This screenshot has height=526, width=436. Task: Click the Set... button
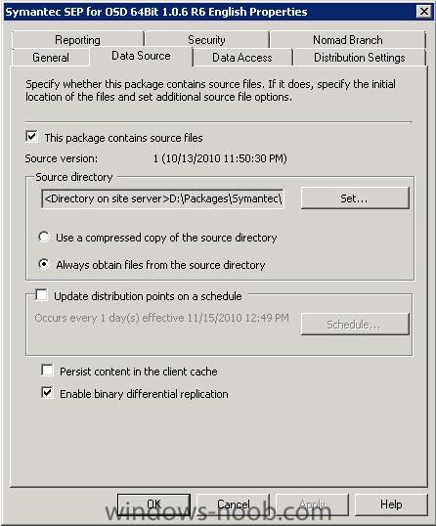point(355,198)
